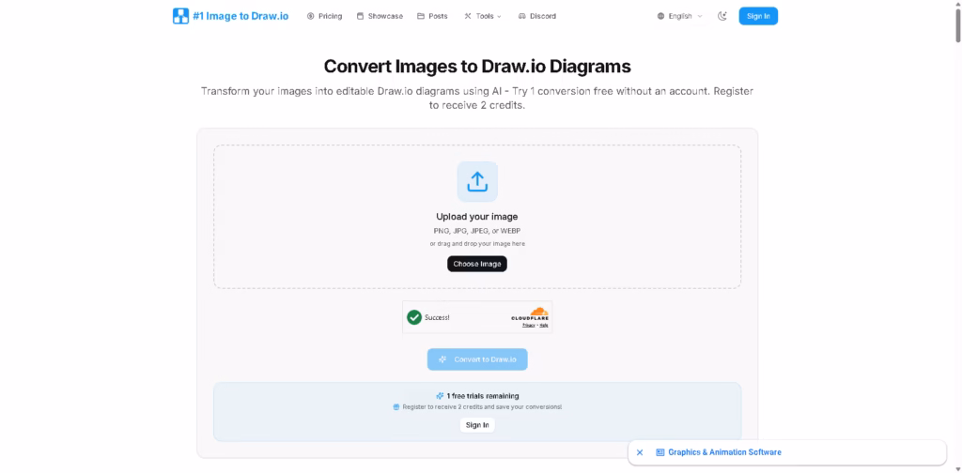Click the gift icon beside Register to receive

pos(396,406)
